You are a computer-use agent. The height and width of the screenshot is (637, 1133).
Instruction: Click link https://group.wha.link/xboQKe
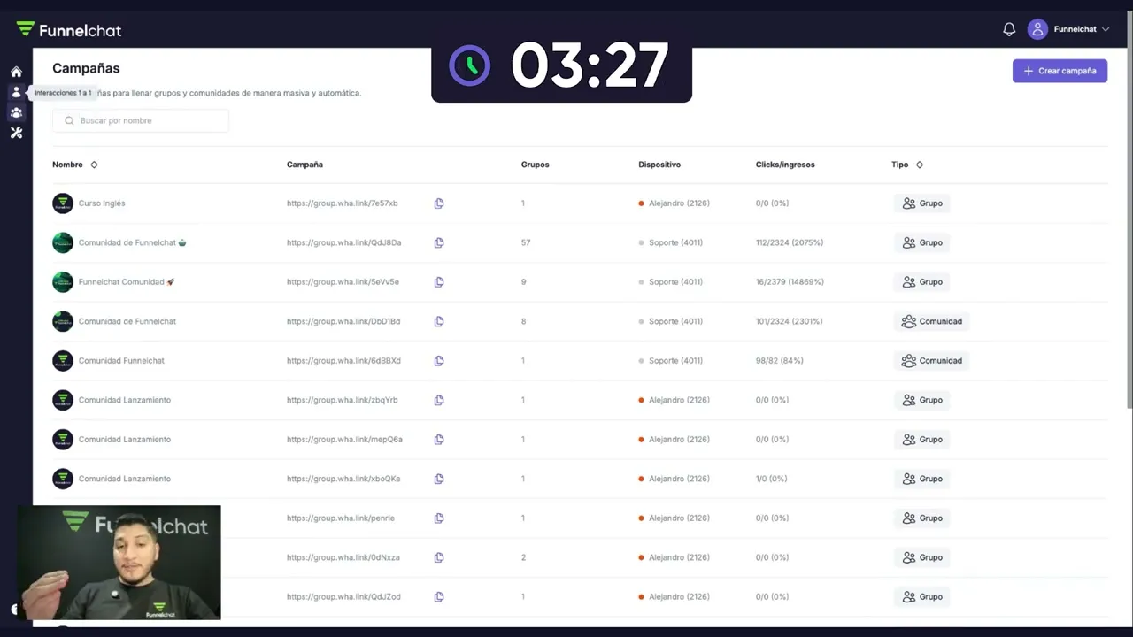pos(343,479)
